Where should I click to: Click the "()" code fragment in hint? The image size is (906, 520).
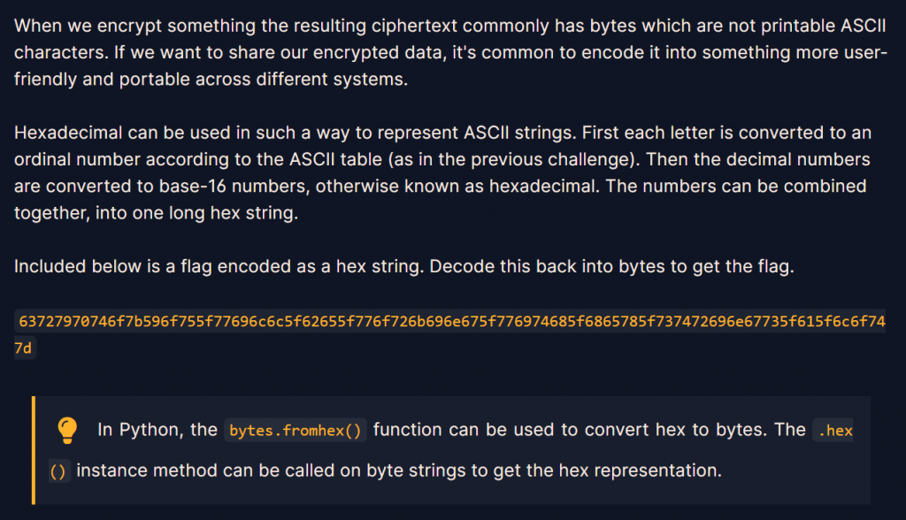coord(58,471)
